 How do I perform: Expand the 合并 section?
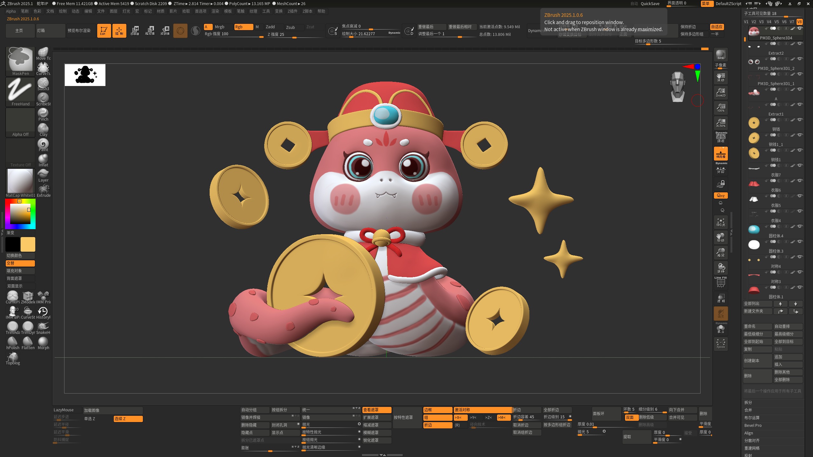click(x=748, y=410)
